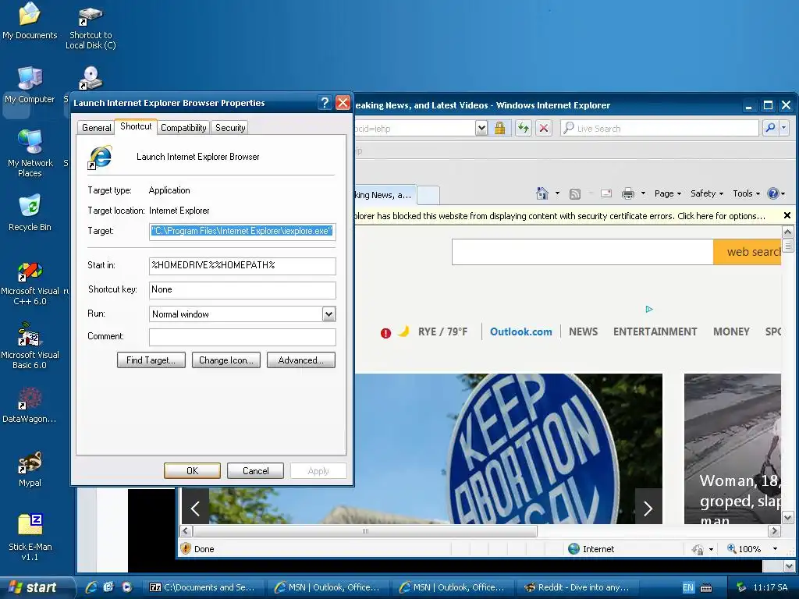Click the web search button on MSN
The height and width of the screenshot is (599, 799).
tap(747, 252)
